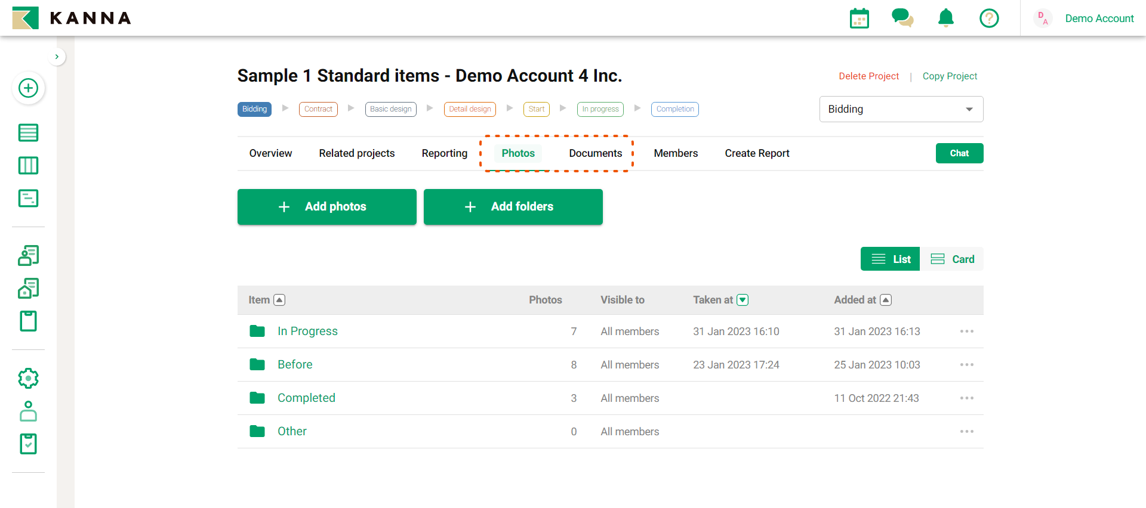Click the notifications bell icon
The height and width of the screenshot is (508, 1146).
[x=945, y=18]
